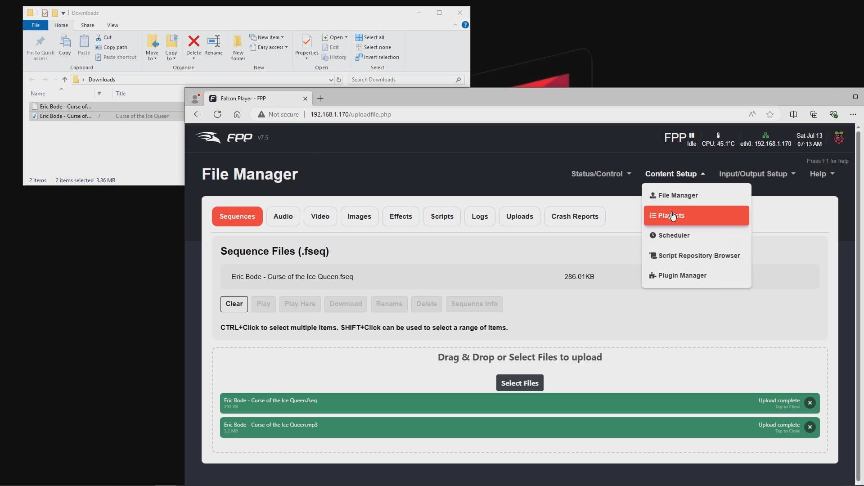Screen dimensions: 864x486
Task: Collapse the Content Setup dropdown
Action: tap(675, 174)
